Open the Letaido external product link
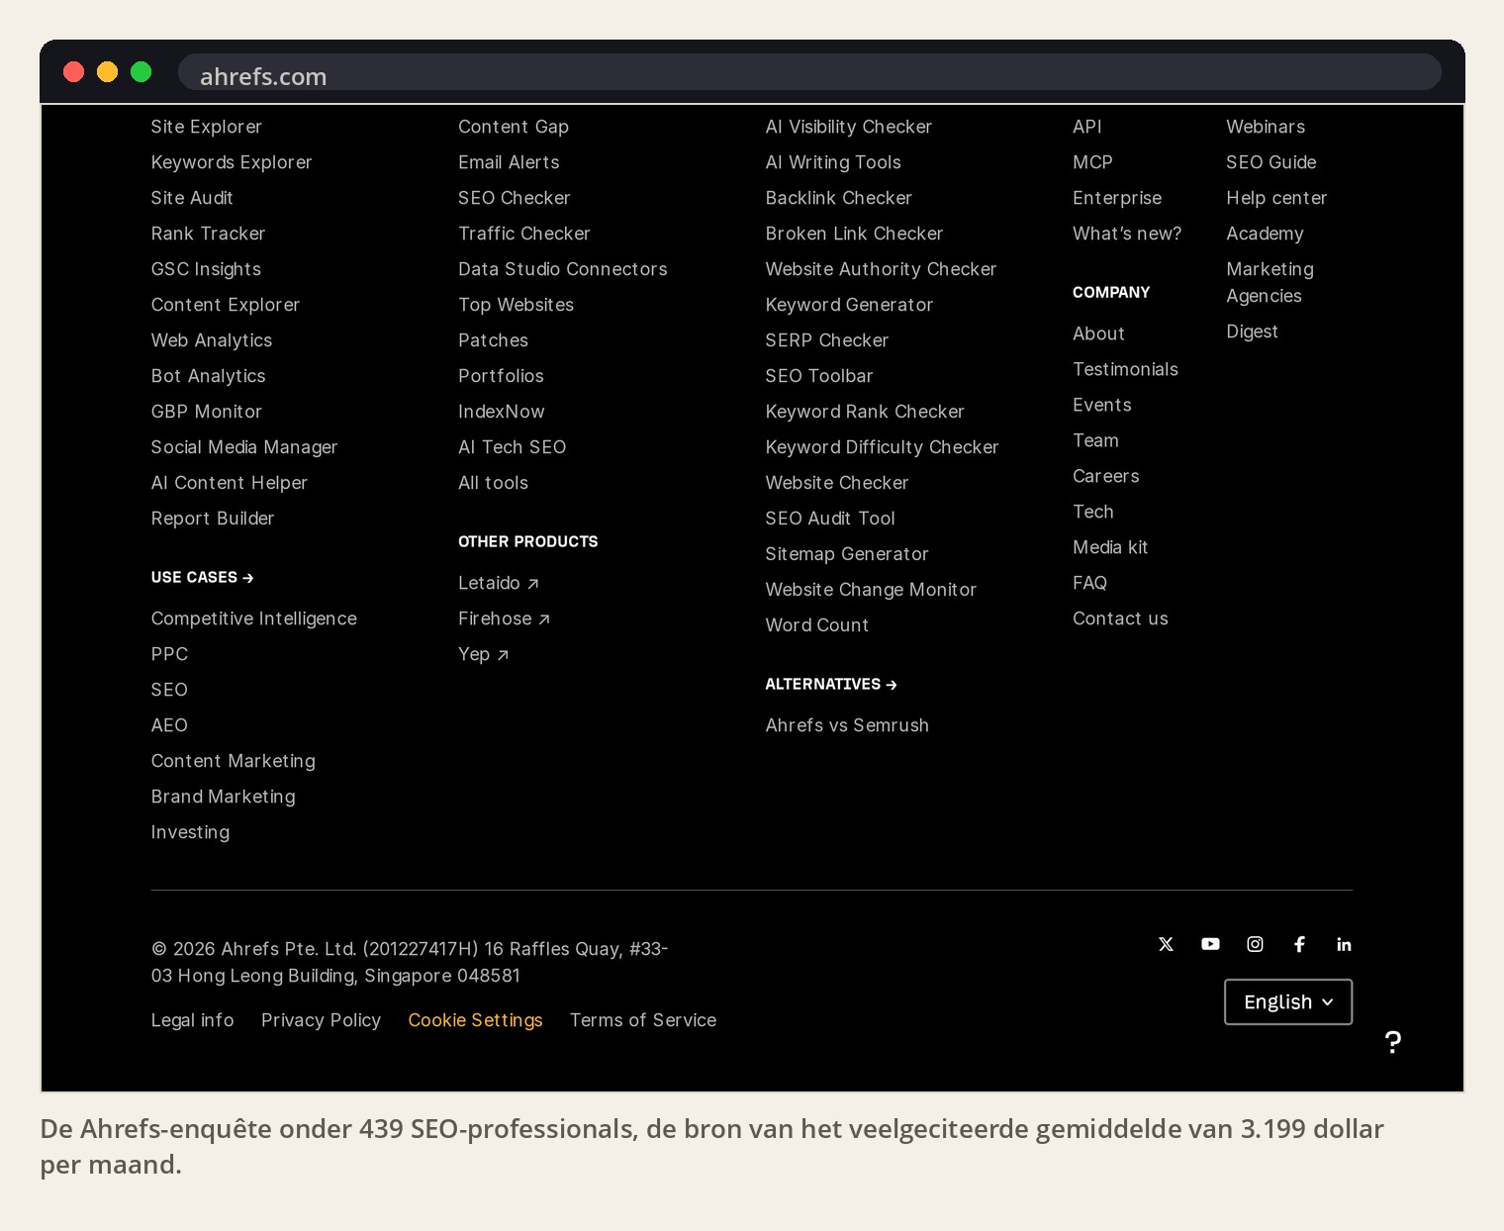Screen dimensions: 1504x1231 point(499,583)
